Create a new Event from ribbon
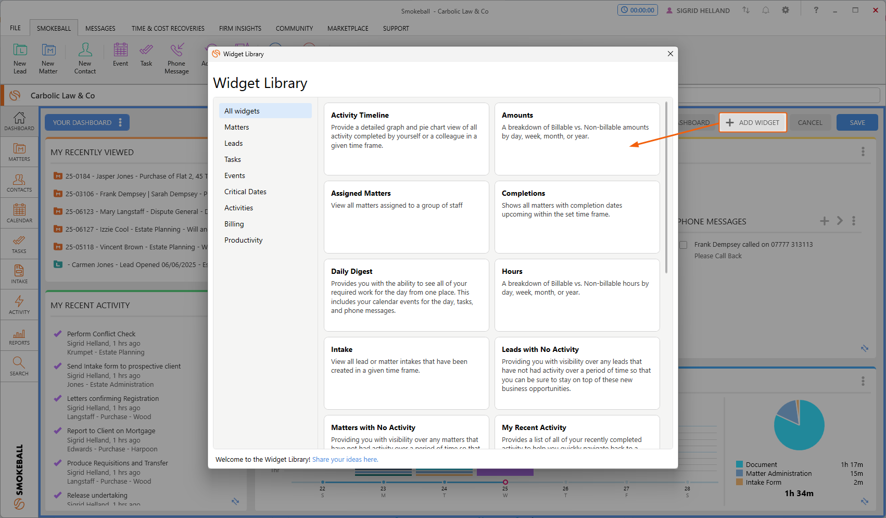 coord(120,55)
